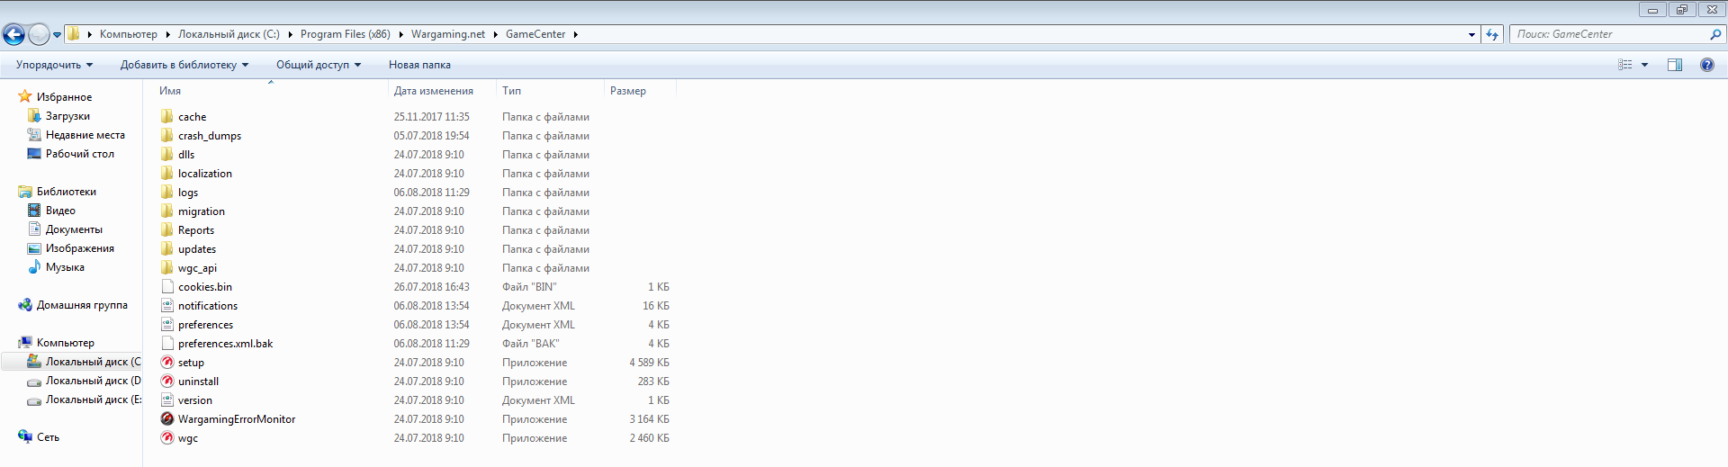Select the uninstall application icon
Image resolution: width=1728 pixels, height=467 pixels.
coord(167,382)
